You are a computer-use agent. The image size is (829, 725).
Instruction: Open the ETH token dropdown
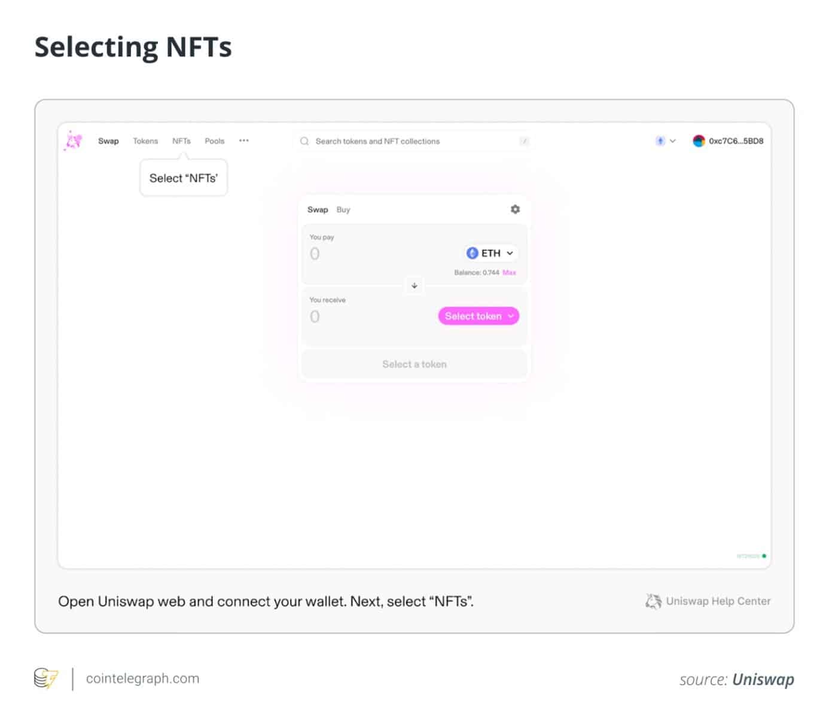coord(491,253)
